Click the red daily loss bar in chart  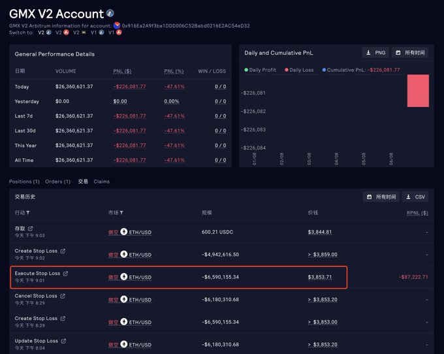click(x=418, y=91)
